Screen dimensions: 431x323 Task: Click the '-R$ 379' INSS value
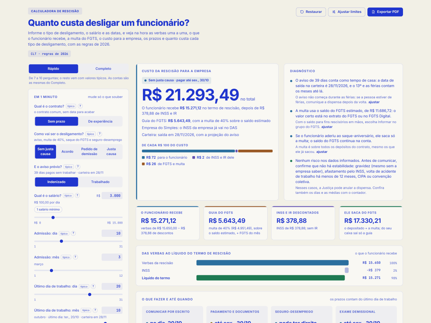(x=374, y=270)
